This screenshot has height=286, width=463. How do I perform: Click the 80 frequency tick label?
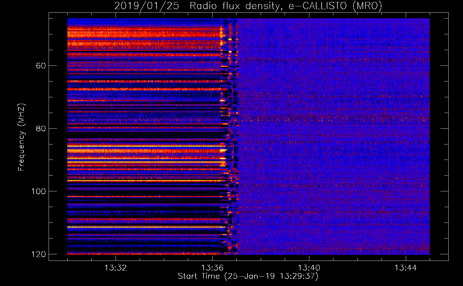(41, 128)
